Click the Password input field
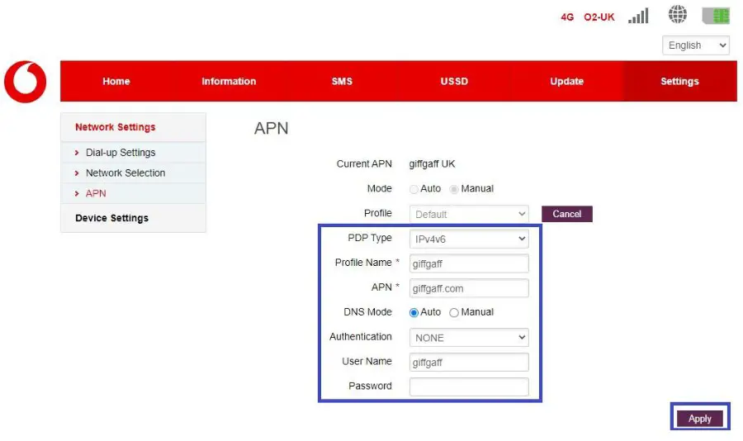Viewport: 743px width, 441px height. [x=469, y=386]
